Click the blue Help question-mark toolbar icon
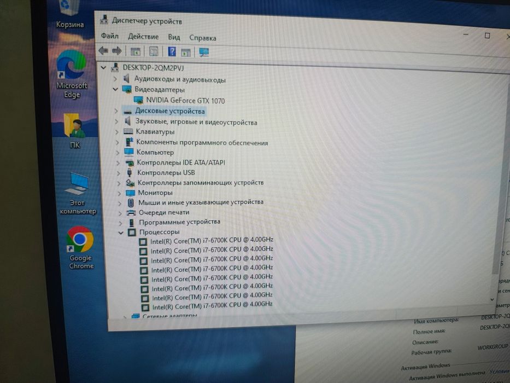Screen dimensions: 510x383 pos(172,51)
